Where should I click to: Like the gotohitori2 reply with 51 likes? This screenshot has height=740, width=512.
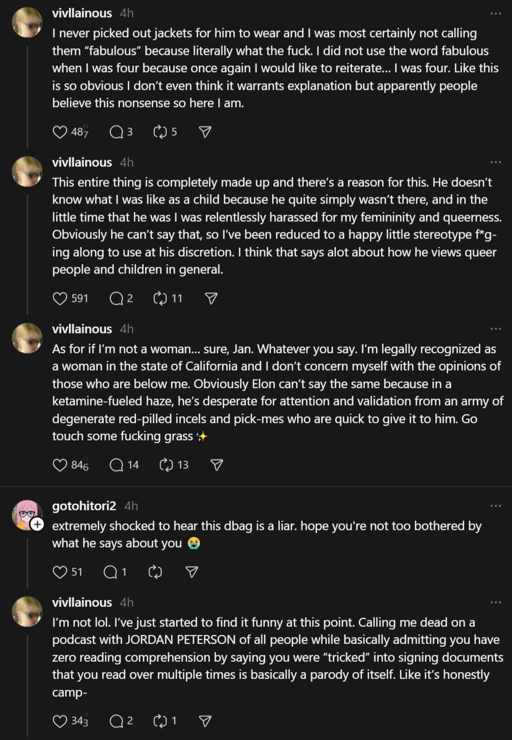pos(60,572)
